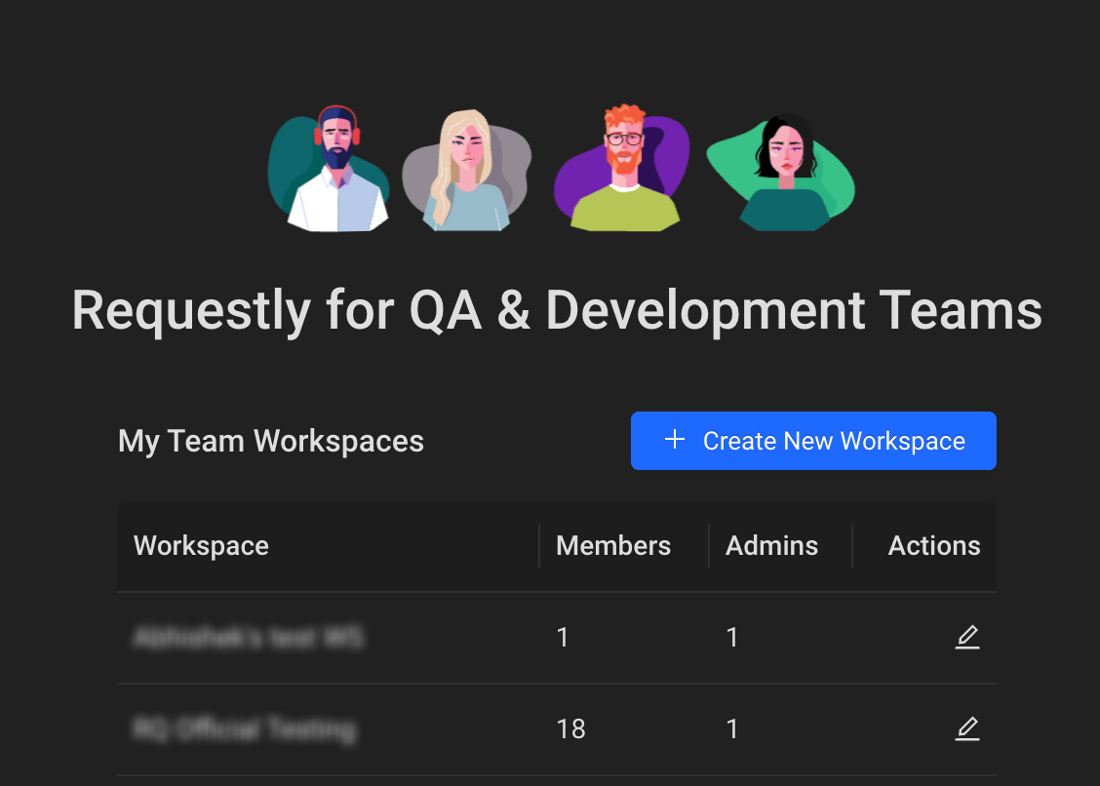Click the member count showing 18
The height and width of the screenshot is (786, 1100).
point(570,728)
